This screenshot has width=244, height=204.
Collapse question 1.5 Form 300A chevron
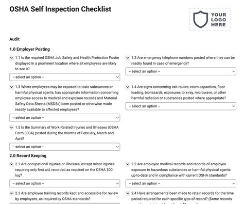(x=11, y=128)
